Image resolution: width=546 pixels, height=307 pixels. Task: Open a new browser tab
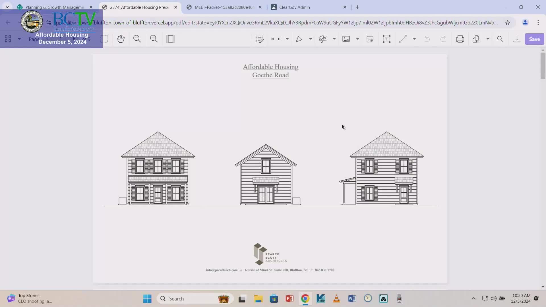(x=357, y=7)
